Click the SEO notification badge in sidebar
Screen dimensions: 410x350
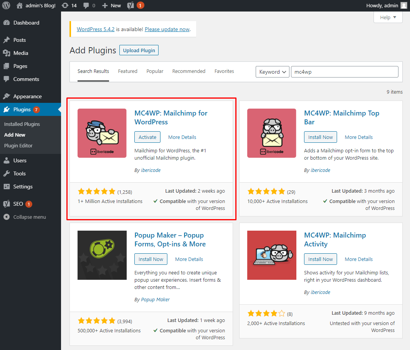(29, 204)
